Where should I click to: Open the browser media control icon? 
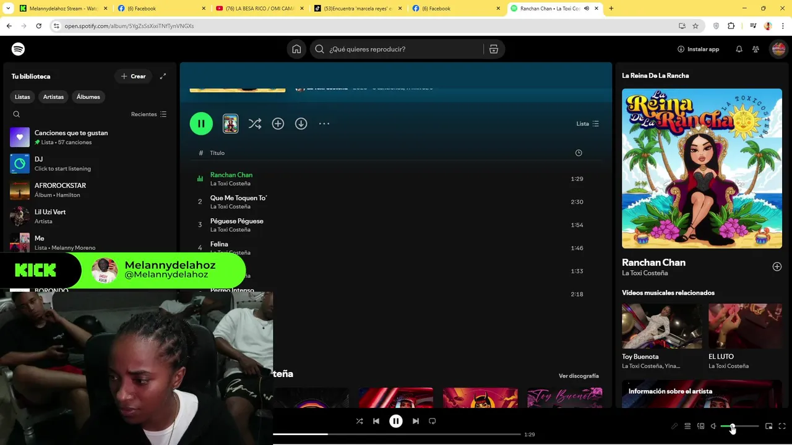point(753,26)
